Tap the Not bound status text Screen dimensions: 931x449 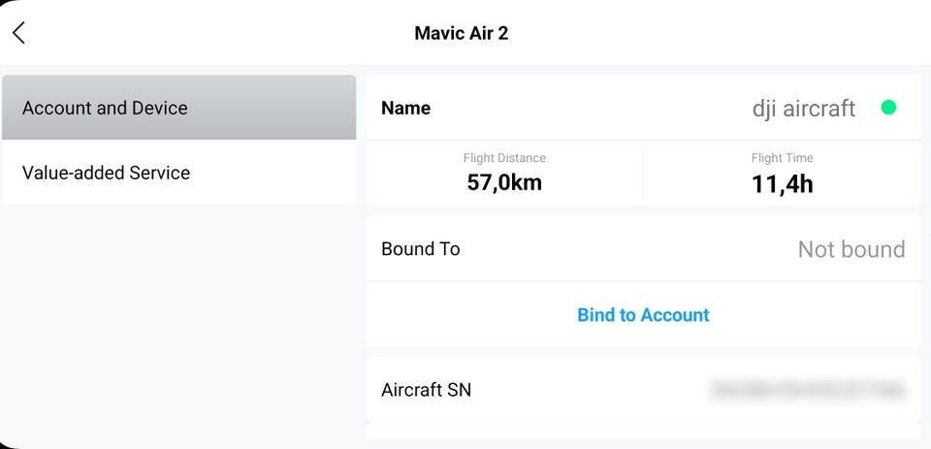(851, 249)
